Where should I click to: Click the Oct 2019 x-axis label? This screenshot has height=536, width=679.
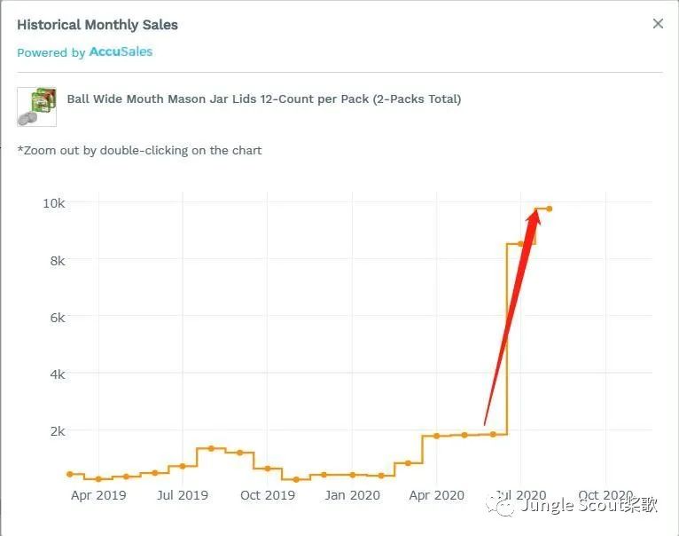[x=268, y=495]
